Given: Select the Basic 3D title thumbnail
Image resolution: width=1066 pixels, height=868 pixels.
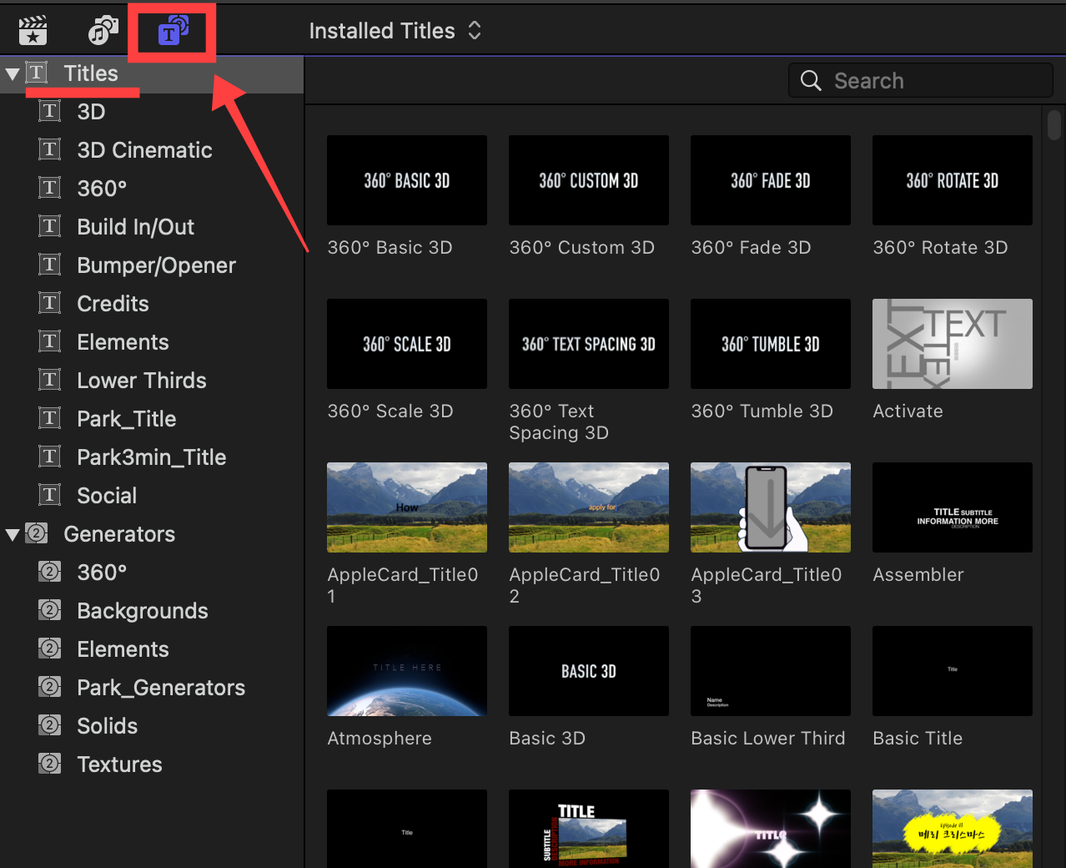Looking at the screenshot, I should [589, 671].
